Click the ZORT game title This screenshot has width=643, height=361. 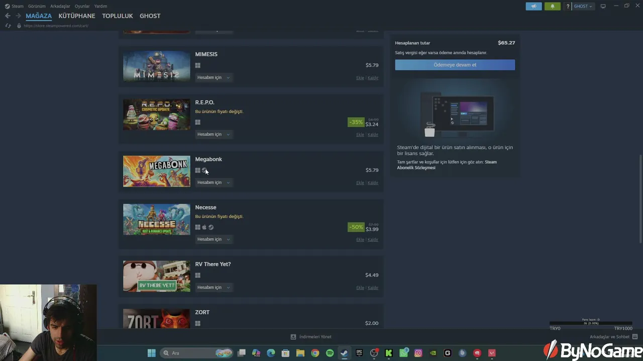202,312
